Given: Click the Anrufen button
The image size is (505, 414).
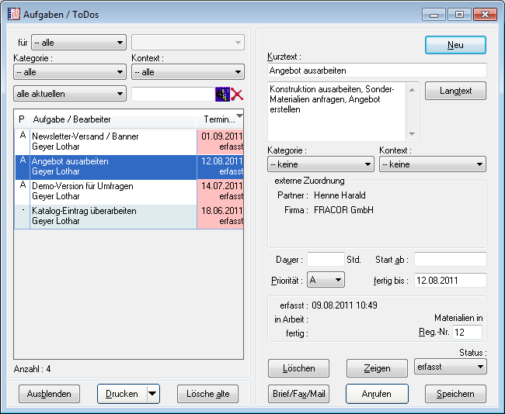Looking at the screenshot, I should point(377,394).
